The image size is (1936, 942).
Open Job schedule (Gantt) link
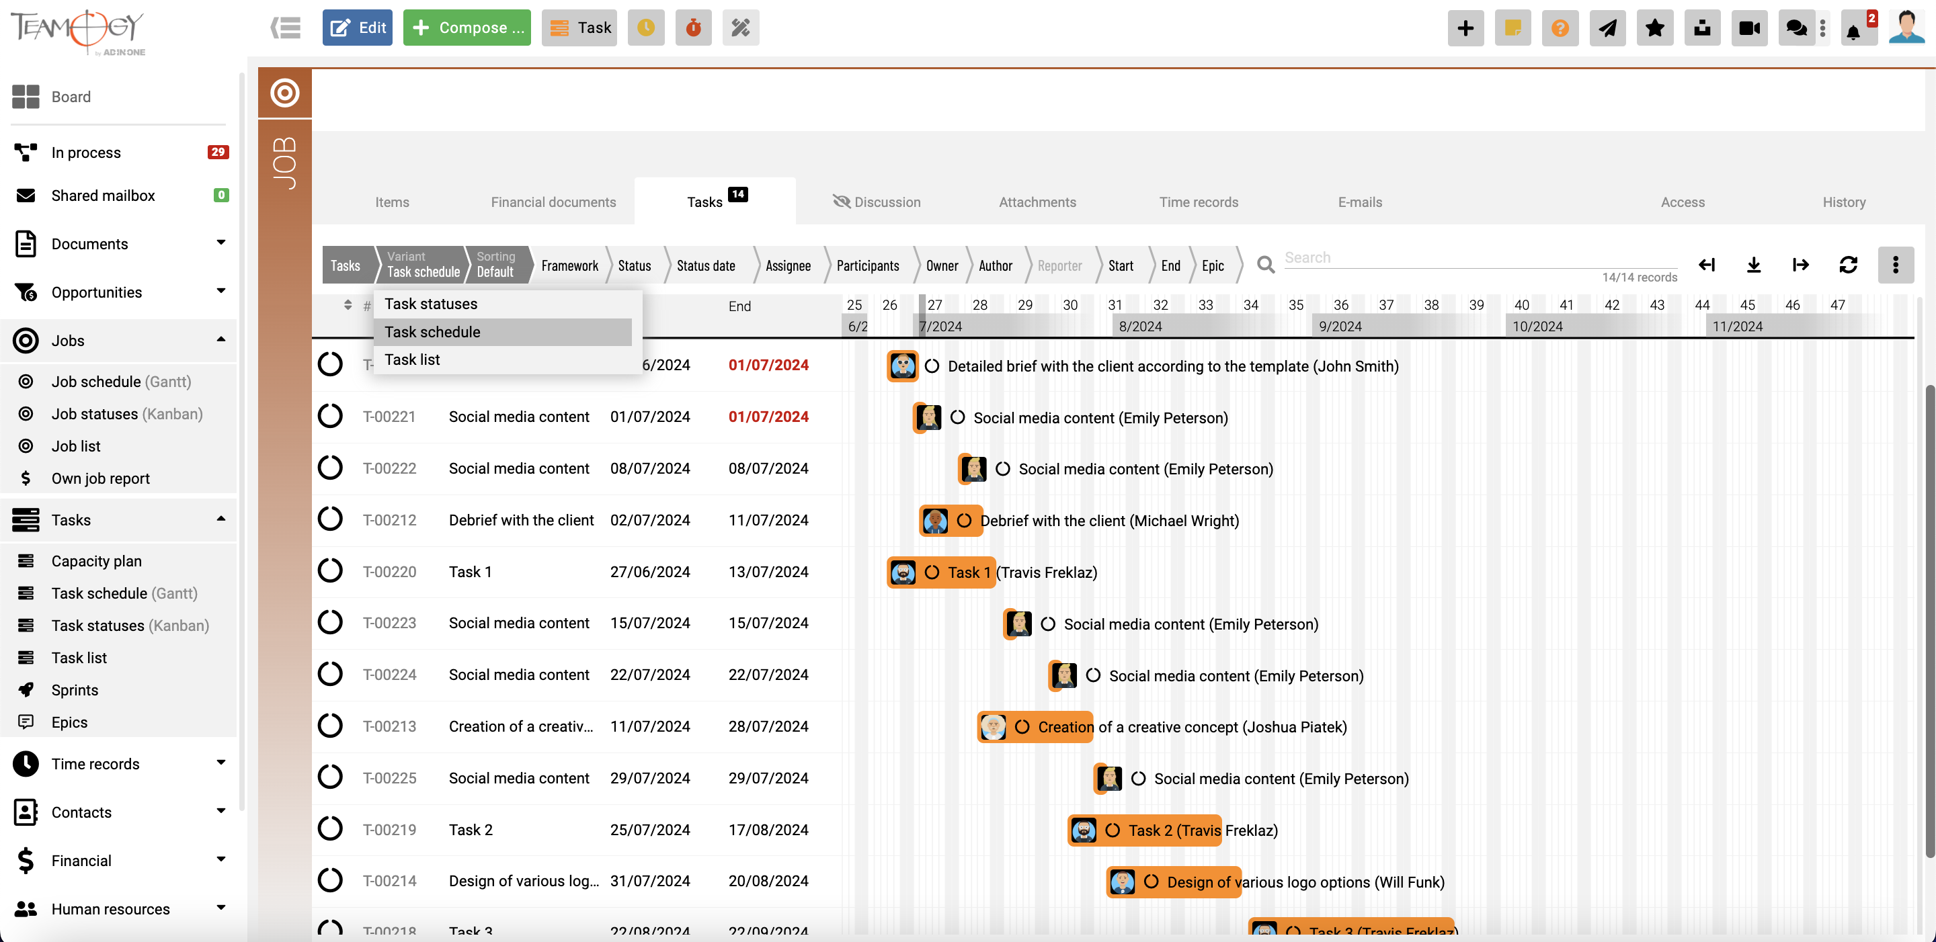[121, 381]
